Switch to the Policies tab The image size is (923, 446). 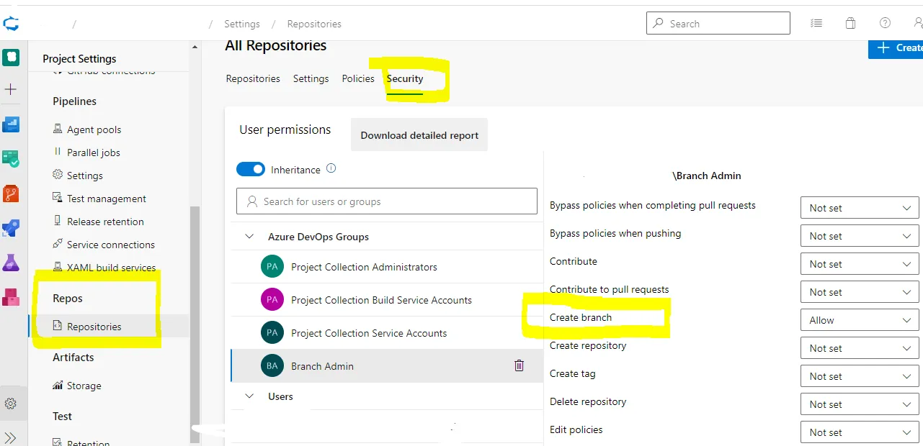tap(358, 78)
